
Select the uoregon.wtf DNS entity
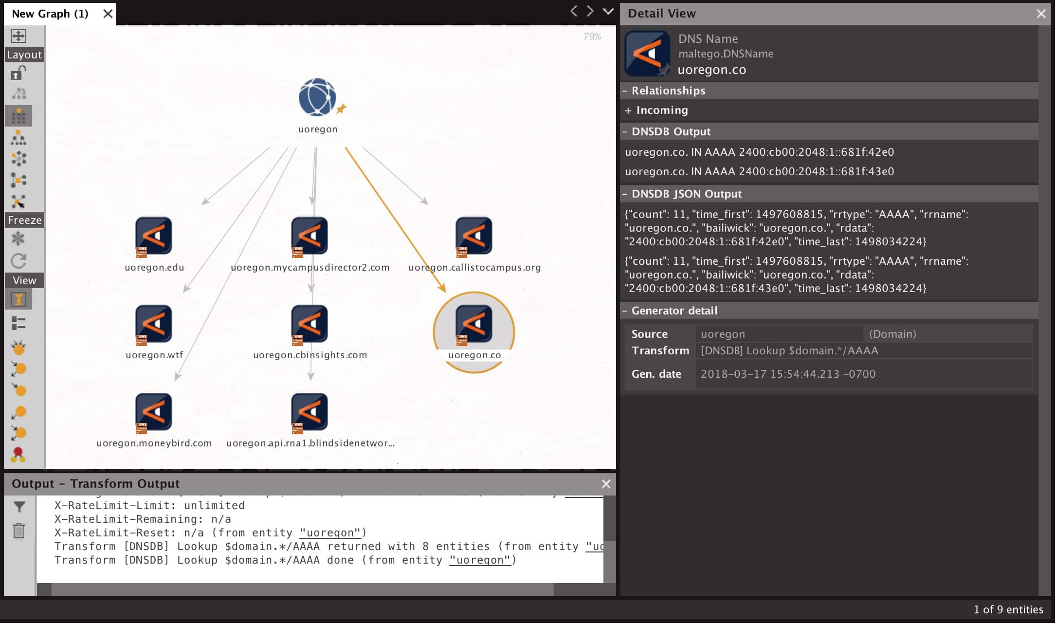click(154, 324)
